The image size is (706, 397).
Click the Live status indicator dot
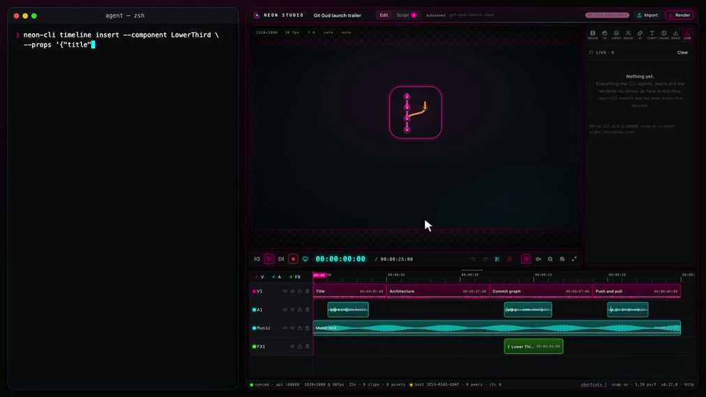(591, 52)
